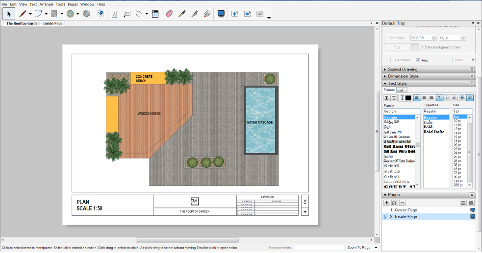The image size is (482, 253).
Task: Duplicate selected page in Pages panel
Action: click(x=395, y=203)
